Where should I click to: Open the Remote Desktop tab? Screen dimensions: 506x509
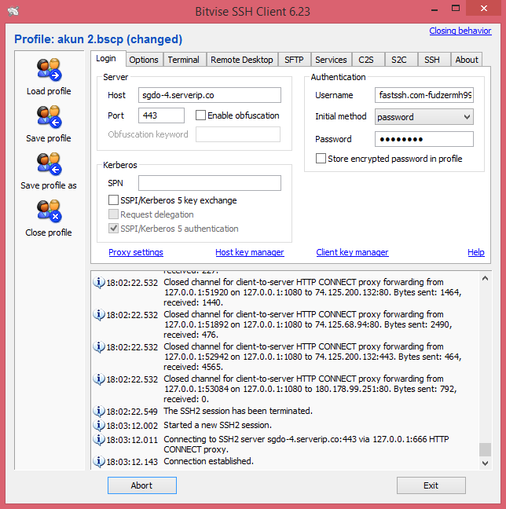pos(242,60)
